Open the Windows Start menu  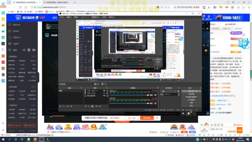[3, 139]
